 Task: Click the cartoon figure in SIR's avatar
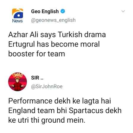[x=17, y=84]
